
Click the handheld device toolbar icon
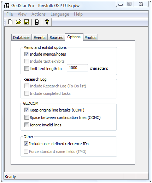[37, 22]
